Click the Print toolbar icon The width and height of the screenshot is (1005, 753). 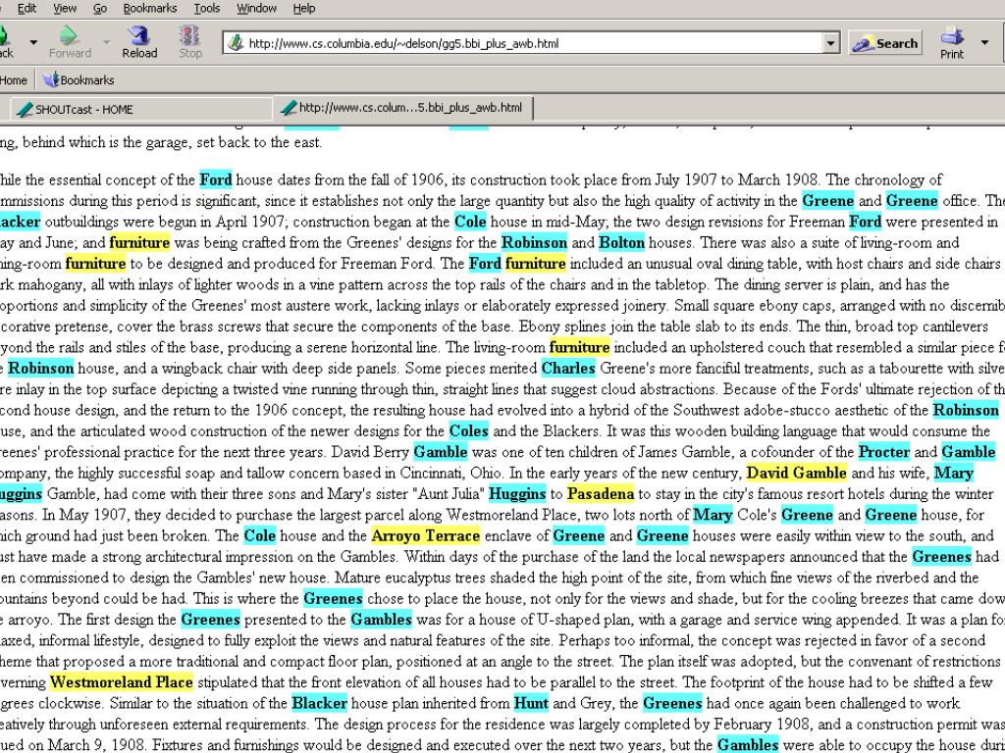click(x=952, y=35)
